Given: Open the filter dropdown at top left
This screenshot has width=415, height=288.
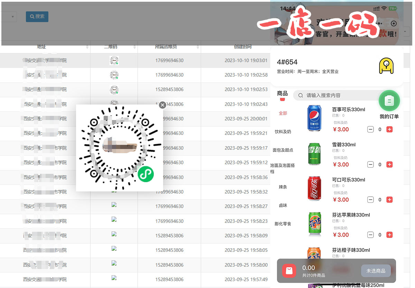Looking at the screenshot, I should pyautogui.click(x=9, y=17).
